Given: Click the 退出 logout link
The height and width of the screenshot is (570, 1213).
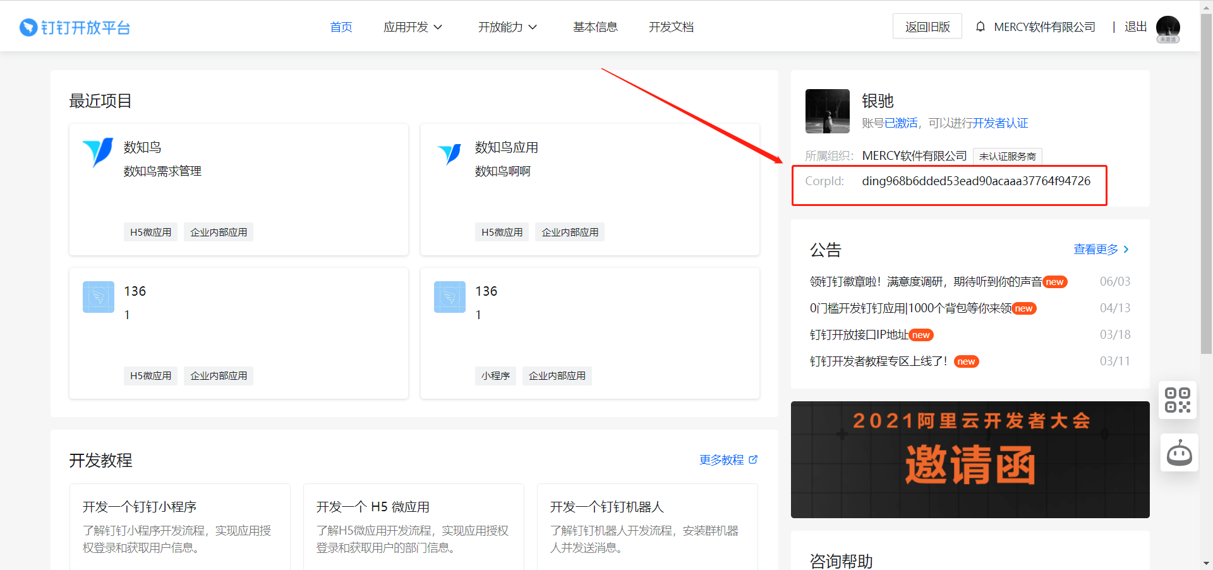Looking at the screenshot, I should click(1136, 27).
